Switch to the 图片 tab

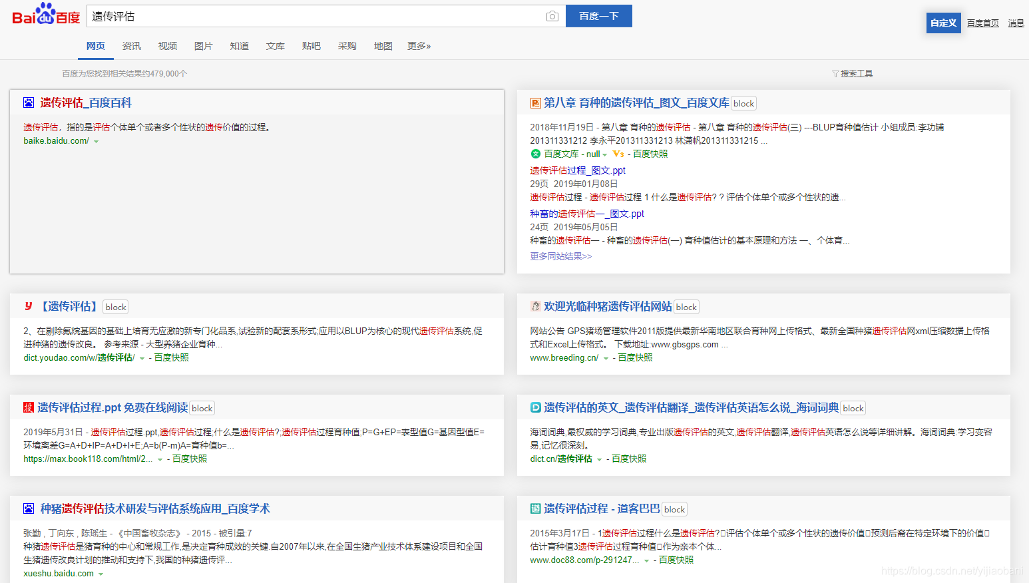point(204,46)
